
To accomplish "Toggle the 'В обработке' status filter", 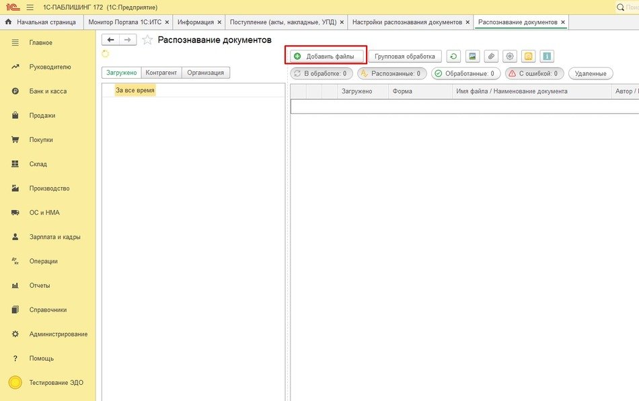I will pos(322,73).
